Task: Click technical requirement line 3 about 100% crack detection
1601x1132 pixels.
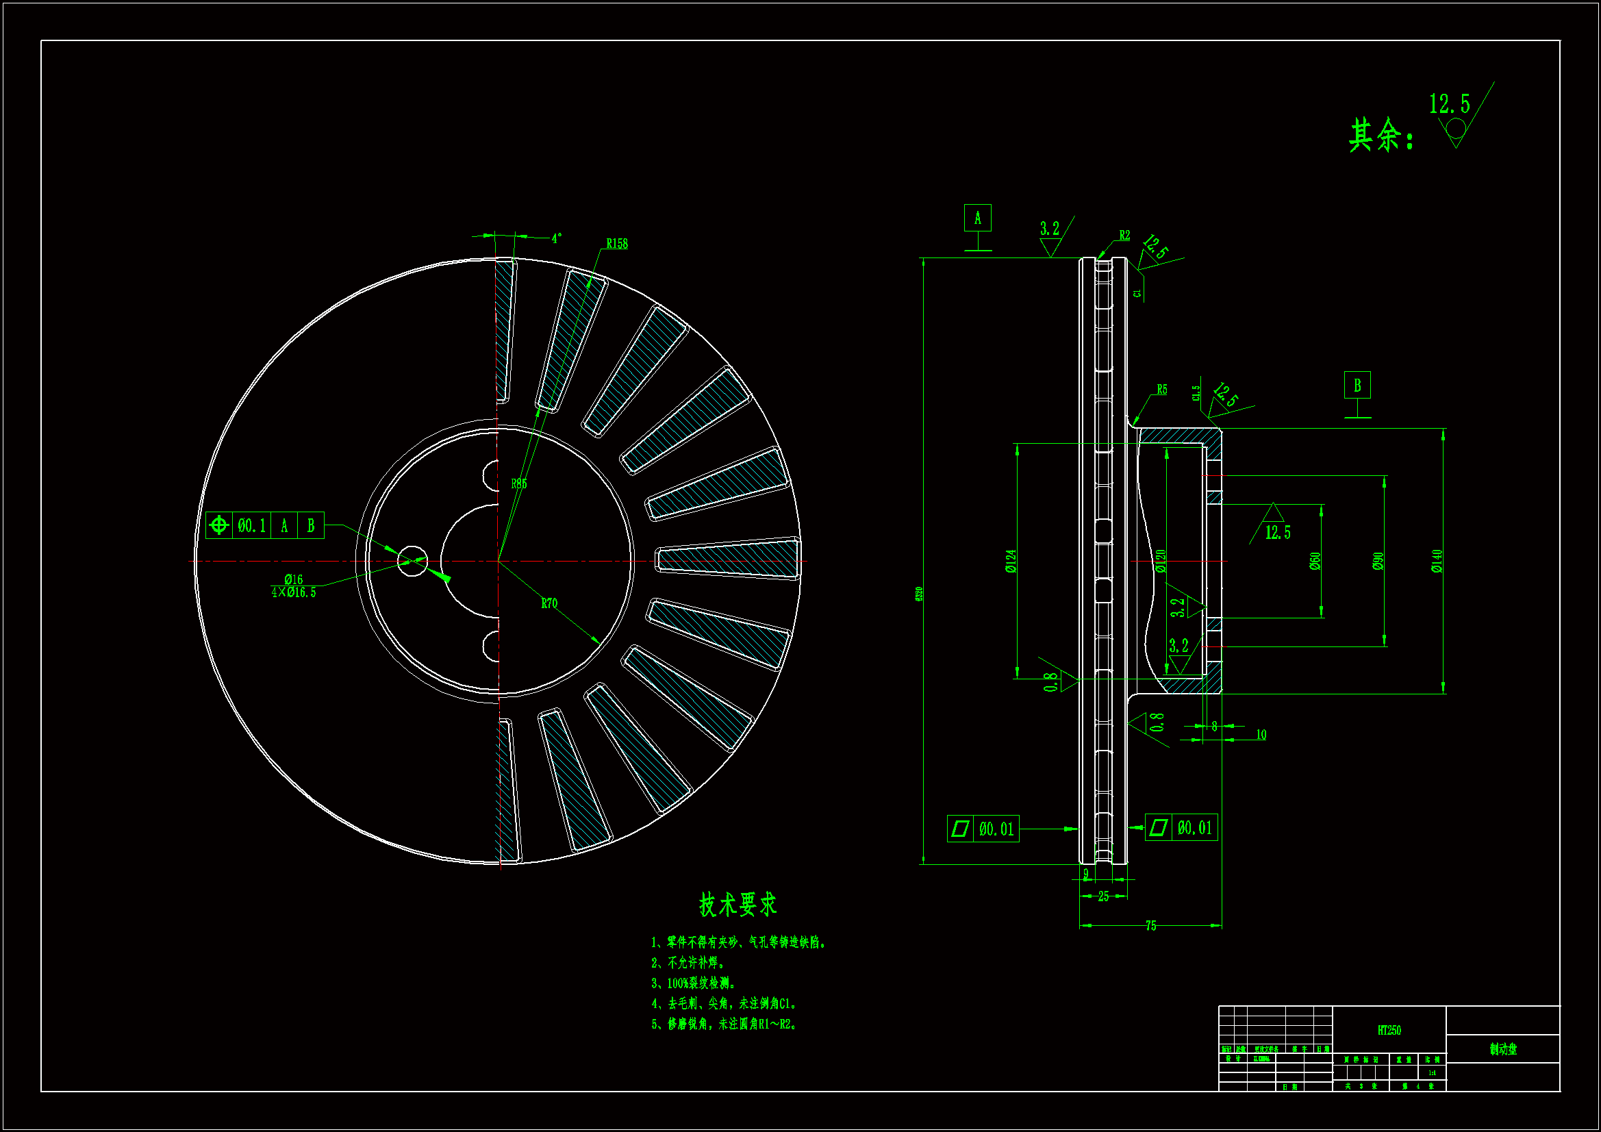Action: point(693,983)
